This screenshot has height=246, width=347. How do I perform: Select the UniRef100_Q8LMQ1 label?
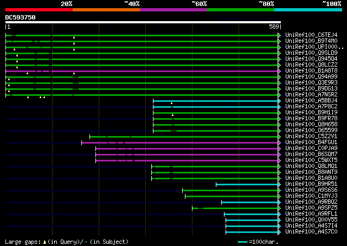coord(311,166)
